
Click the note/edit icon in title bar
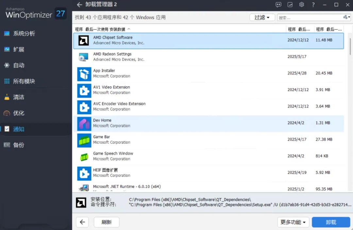(x=290, y=5)
